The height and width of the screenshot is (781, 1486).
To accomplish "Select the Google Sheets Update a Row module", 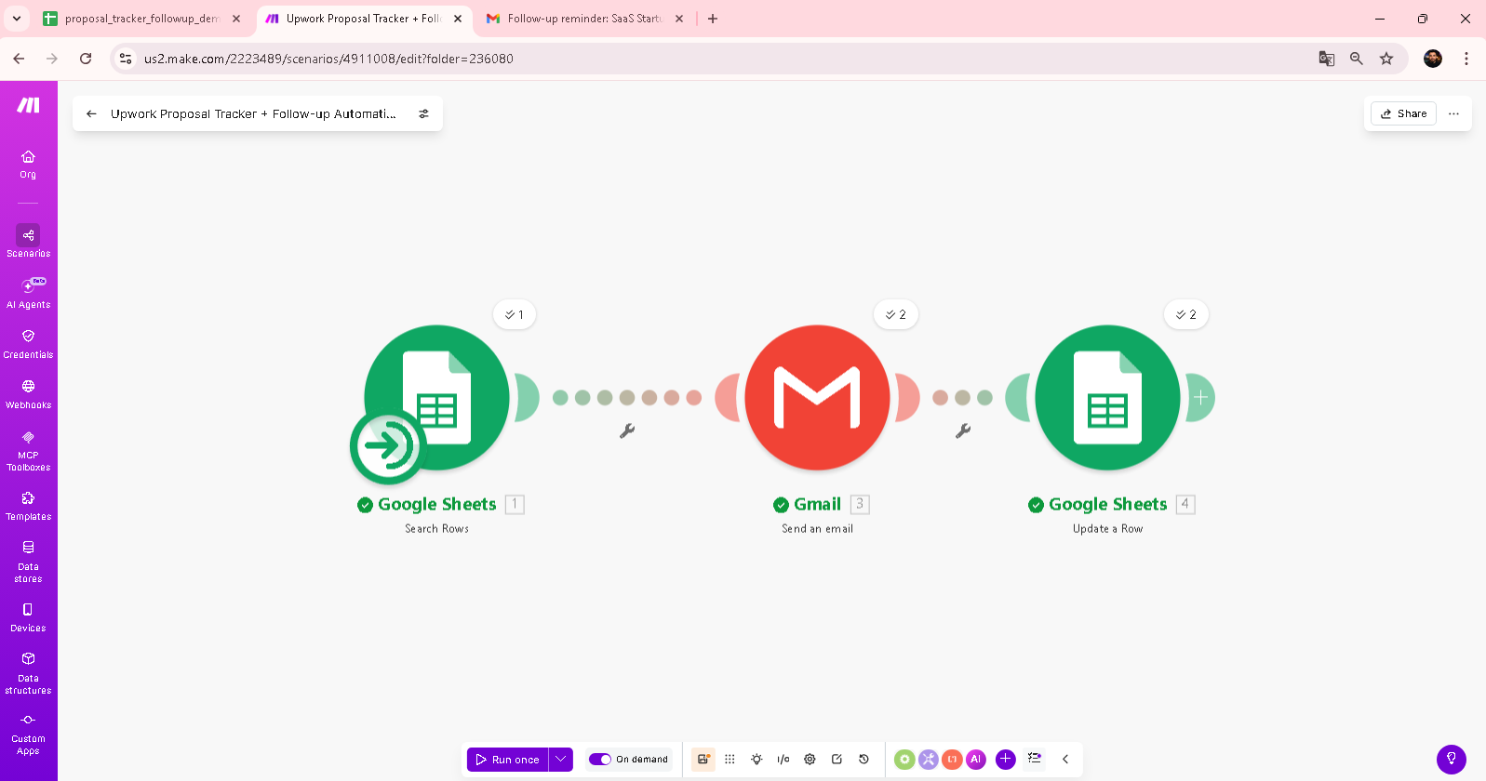I will (1107, 398).
